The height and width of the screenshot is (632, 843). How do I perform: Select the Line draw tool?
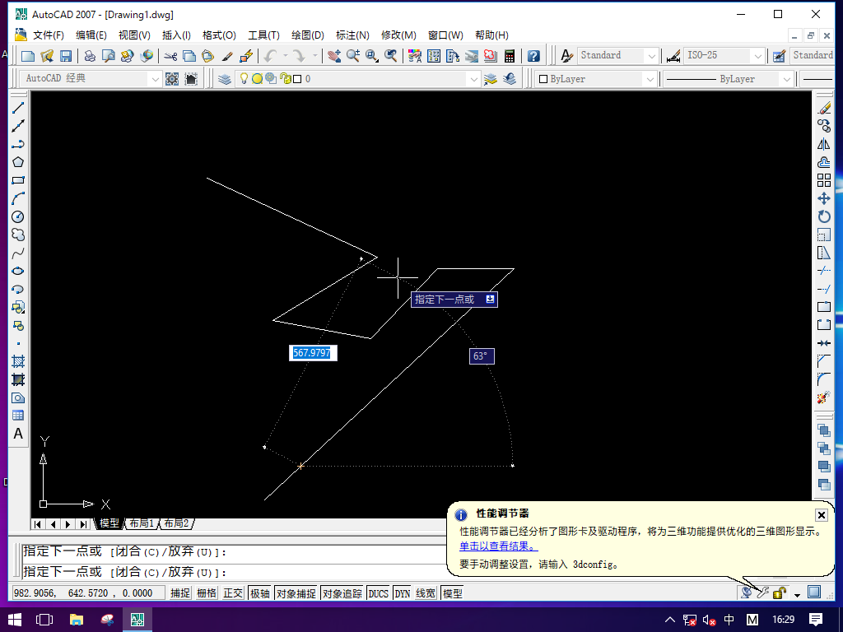(17, 108)
